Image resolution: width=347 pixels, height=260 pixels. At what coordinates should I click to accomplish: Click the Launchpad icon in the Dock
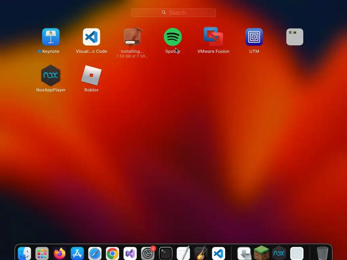(42, 253)
